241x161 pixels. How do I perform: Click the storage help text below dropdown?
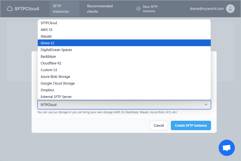pos(107,112)
